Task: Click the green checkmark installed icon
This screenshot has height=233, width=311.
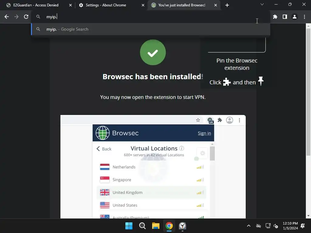Action: (153, 52)
